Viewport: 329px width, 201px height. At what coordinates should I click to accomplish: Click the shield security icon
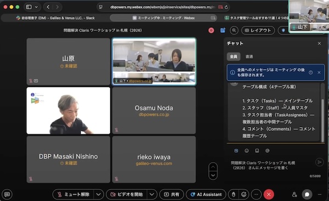tap(283, 30)
